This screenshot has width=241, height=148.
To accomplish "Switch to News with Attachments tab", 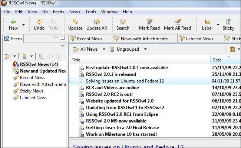I will (144, 38).
